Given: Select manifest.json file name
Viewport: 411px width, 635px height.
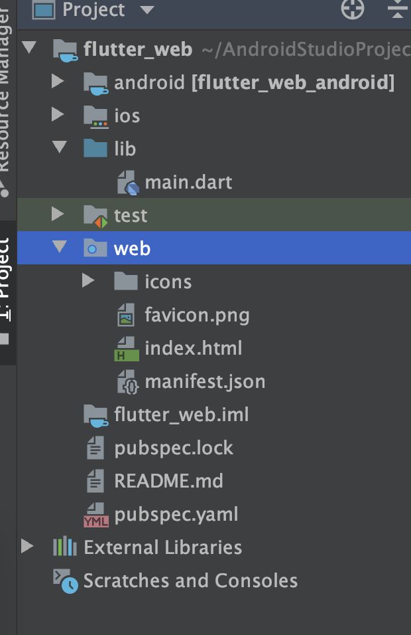Looking at the screenshot, I should pyautogui.click(x=205, y=382).
